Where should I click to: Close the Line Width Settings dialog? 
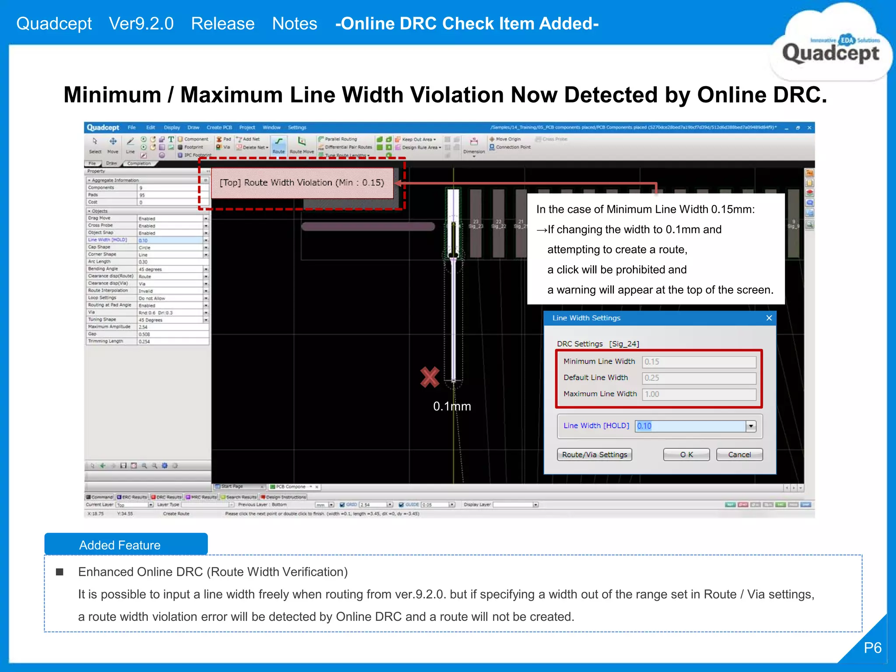pyautogui.click(x=769, y=318)
